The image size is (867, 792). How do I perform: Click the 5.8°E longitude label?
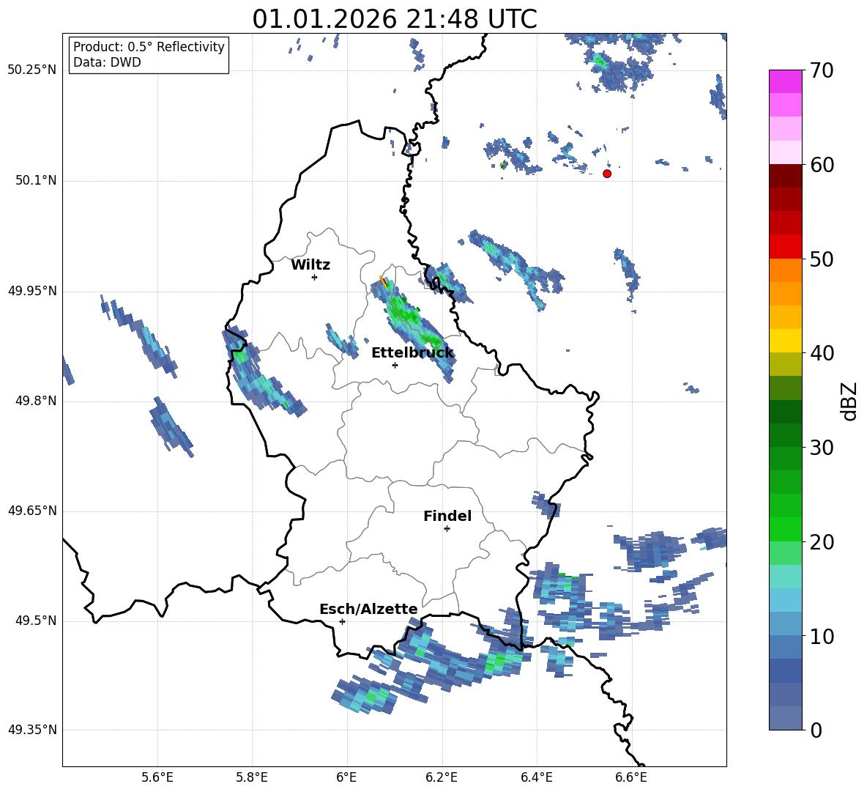click(252, 777)
